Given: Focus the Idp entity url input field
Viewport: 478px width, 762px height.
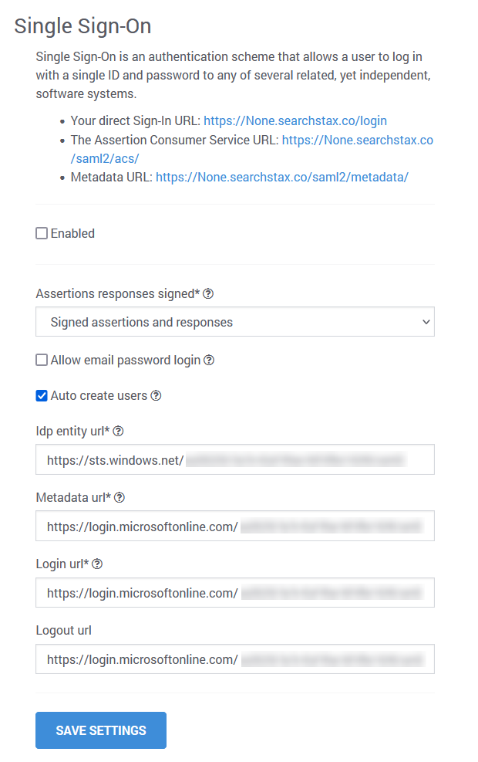Looking at the screenshot, I should pyautogui.click(x=235, y=459).
